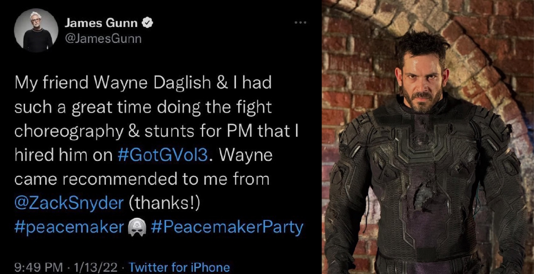Visit the @ZackSnyder mention

pos(69,203)
